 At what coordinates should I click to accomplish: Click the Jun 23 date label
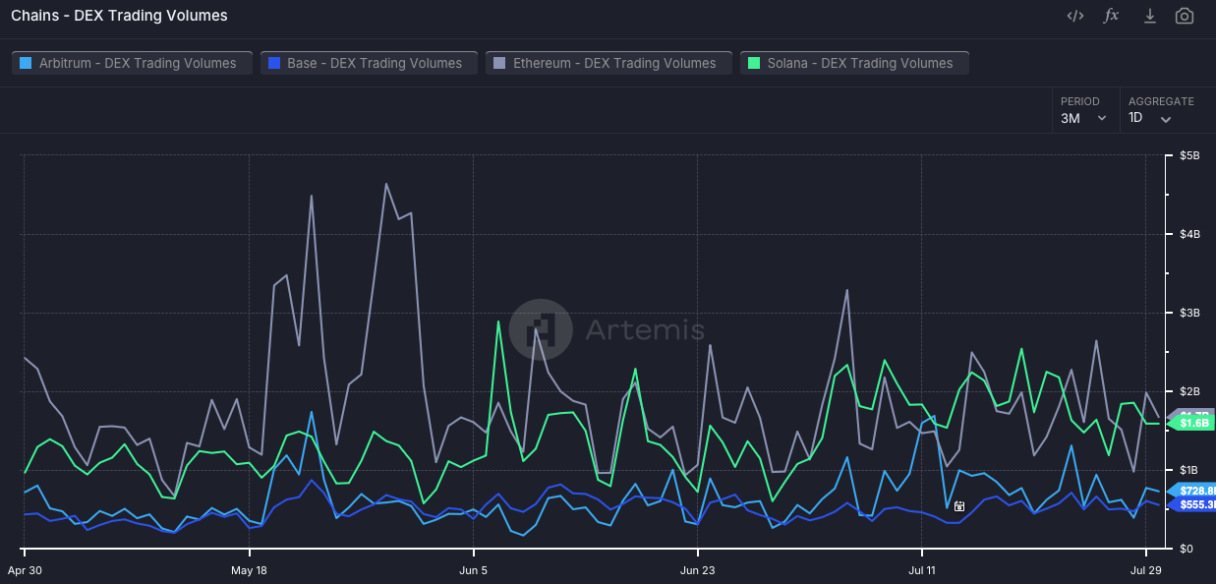click(x=697, y=570)
